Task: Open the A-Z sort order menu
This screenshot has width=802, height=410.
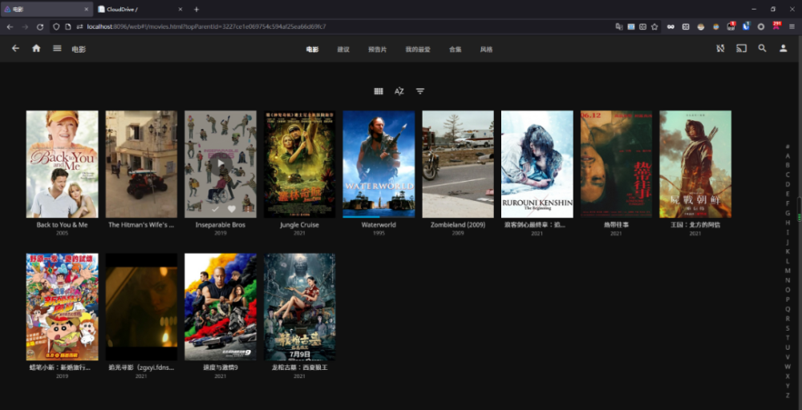Action: [x=399, y=91]
